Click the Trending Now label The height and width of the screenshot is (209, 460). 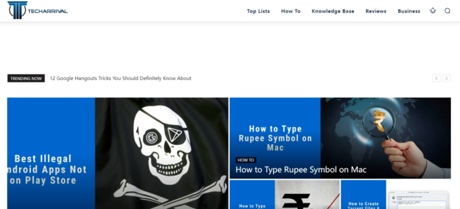(26, 79)
